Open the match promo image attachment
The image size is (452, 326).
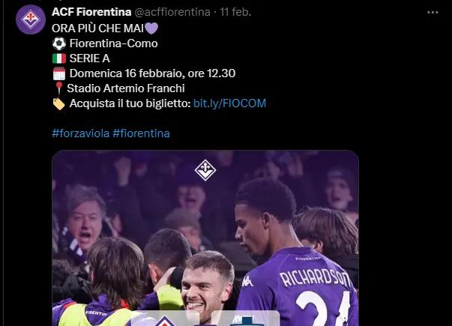pyautogui.click(x=205, y=238)
